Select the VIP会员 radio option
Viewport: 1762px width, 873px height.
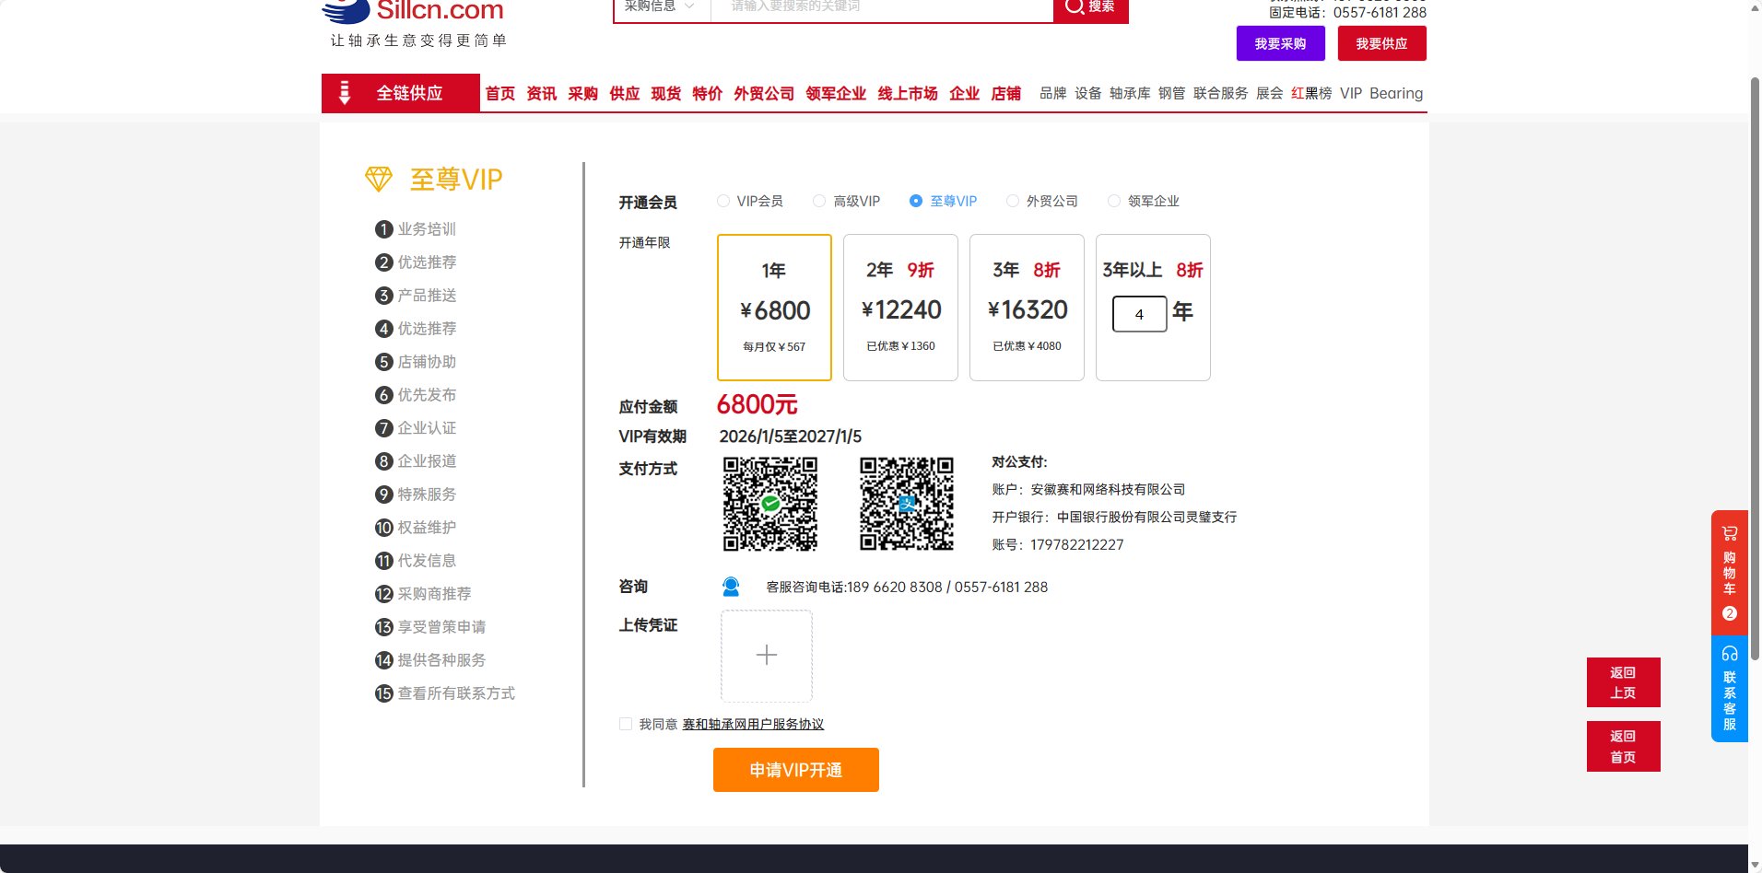click(723, 201)
